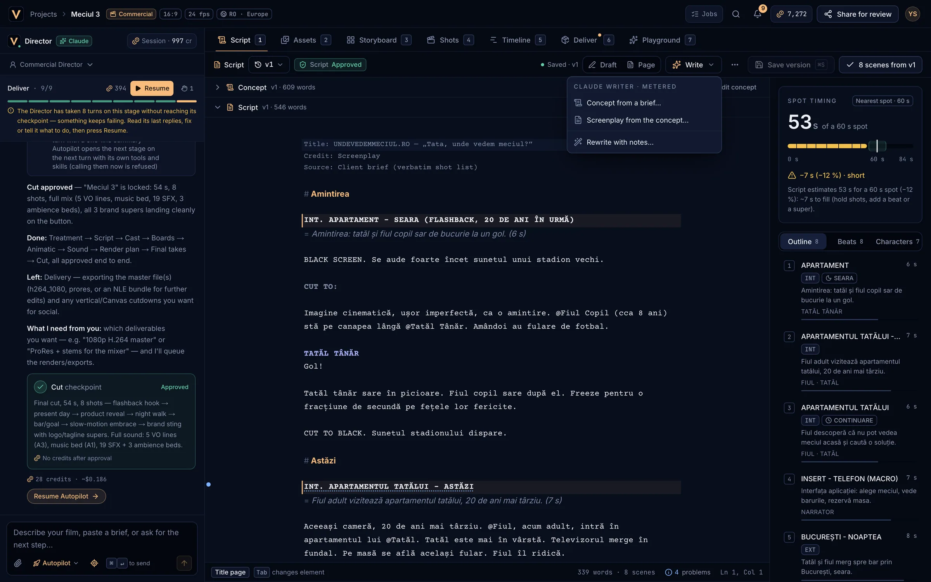This screenshot has width=931, height=582.
Task: Click the hand icon with count 1
Action: click(x=187, y=88)
